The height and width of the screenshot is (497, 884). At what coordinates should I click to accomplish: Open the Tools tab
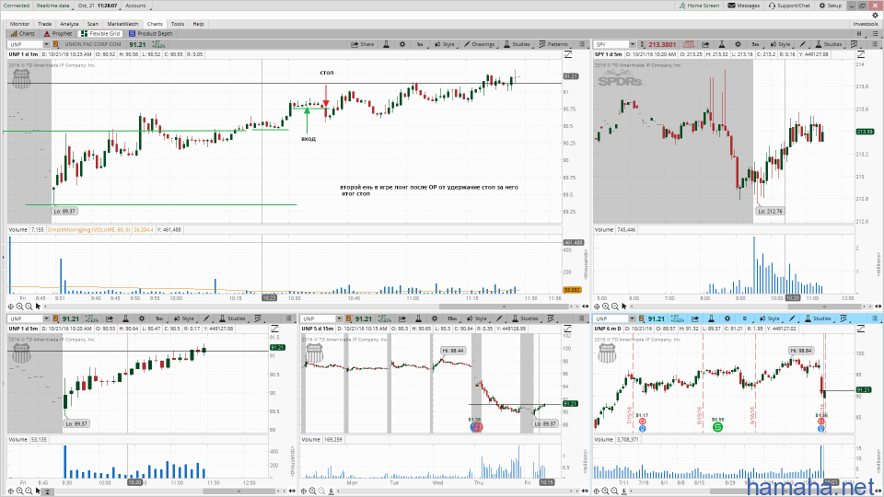[x=178, y=24]
